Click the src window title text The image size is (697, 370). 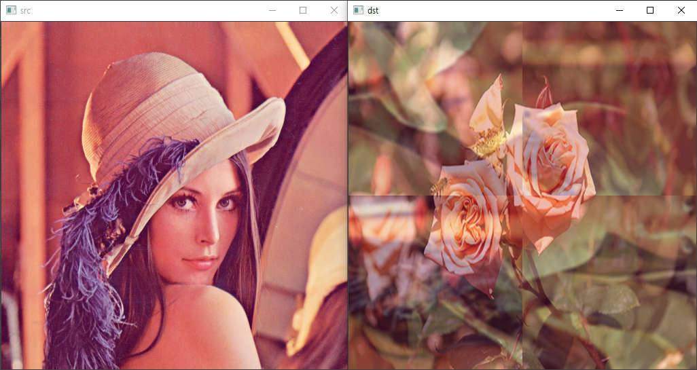pyautogui.click(x=25, y=11)
